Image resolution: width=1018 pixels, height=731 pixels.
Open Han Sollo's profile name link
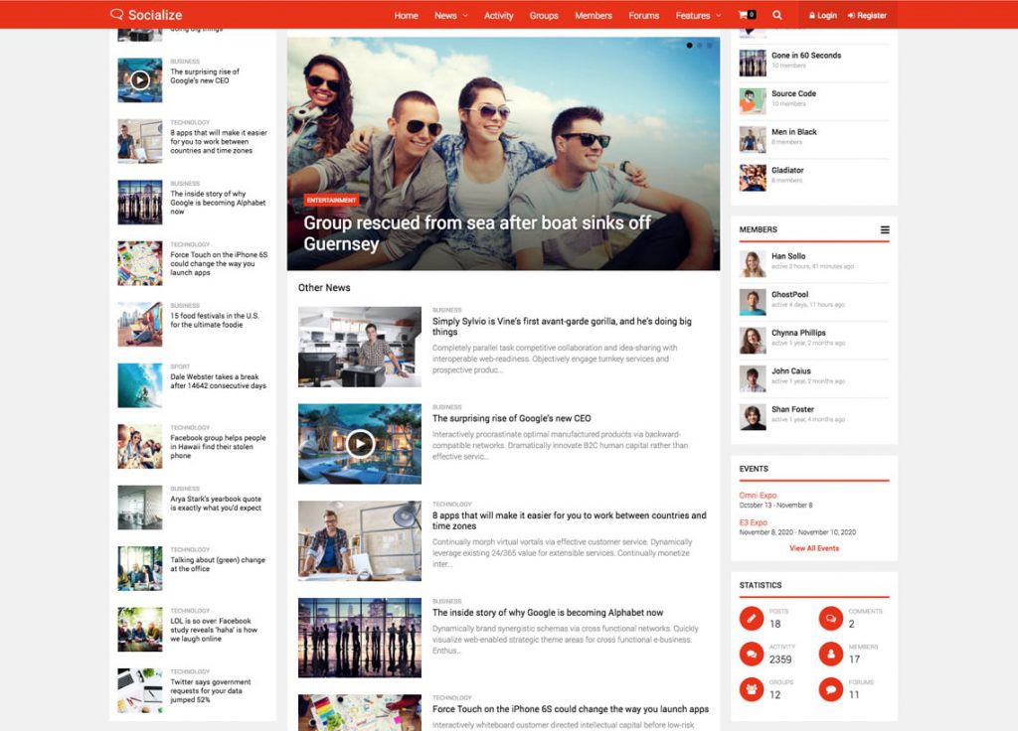(788, 256)
